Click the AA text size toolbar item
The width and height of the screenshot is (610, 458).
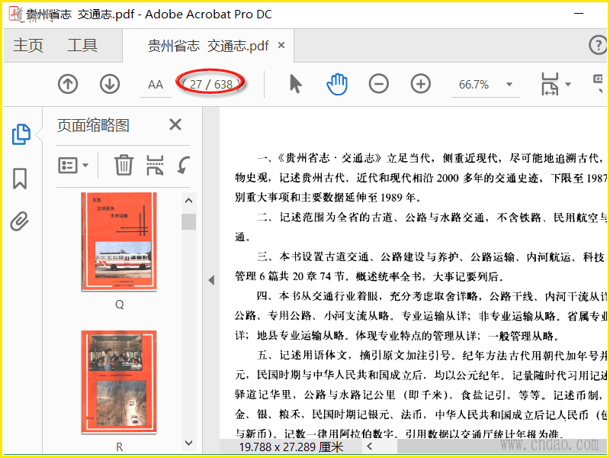tap(156, 85)
